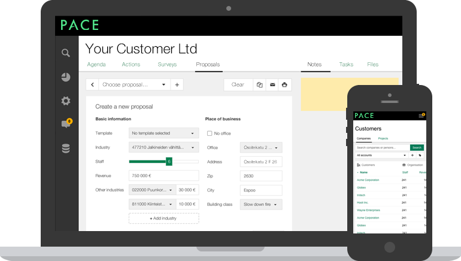This screenshot has width=461, height=261.
Task: Click the City field showing Espoo
Action: pos(261,190)
